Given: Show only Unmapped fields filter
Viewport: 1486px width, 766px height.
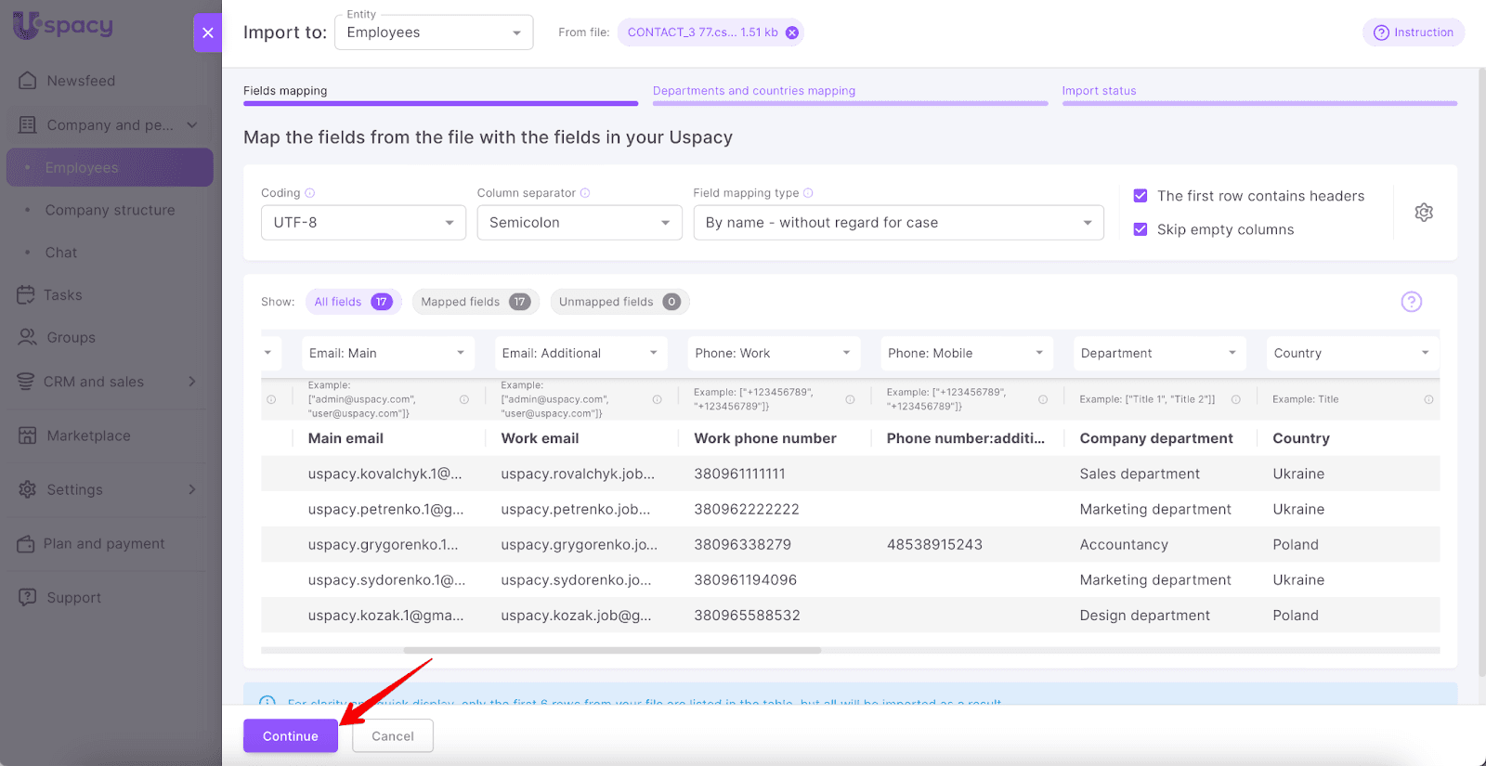Looking at the screenshot, I should point(619,302).
